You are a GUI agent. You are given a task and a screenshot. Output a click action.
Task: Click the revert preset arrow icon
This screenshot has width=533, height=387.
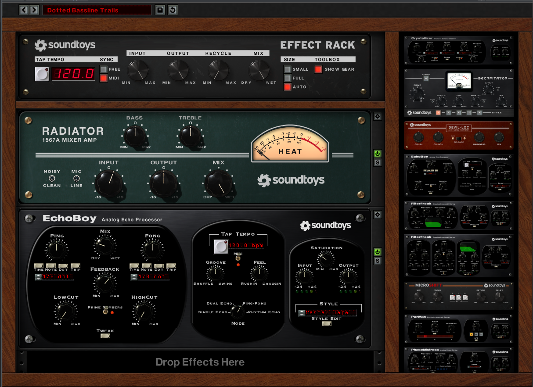click(173, 10)
